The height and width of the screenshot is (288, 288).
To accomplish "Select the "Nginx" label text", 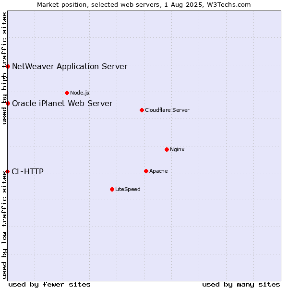I will tap(177, 149).
